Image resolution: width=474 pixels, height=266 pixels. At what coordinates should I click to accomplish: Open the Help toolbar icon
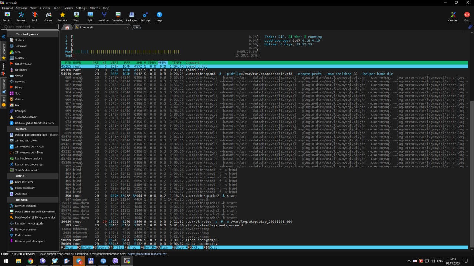click(x=159, y=17)
